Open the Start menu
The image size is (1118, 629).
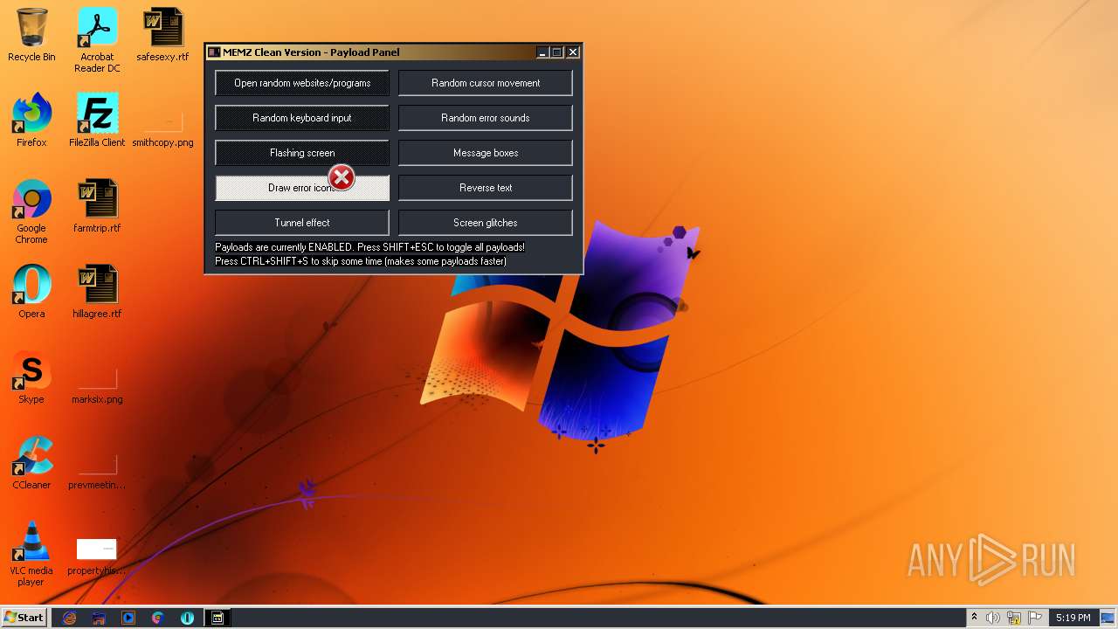(x=24, y=617)
